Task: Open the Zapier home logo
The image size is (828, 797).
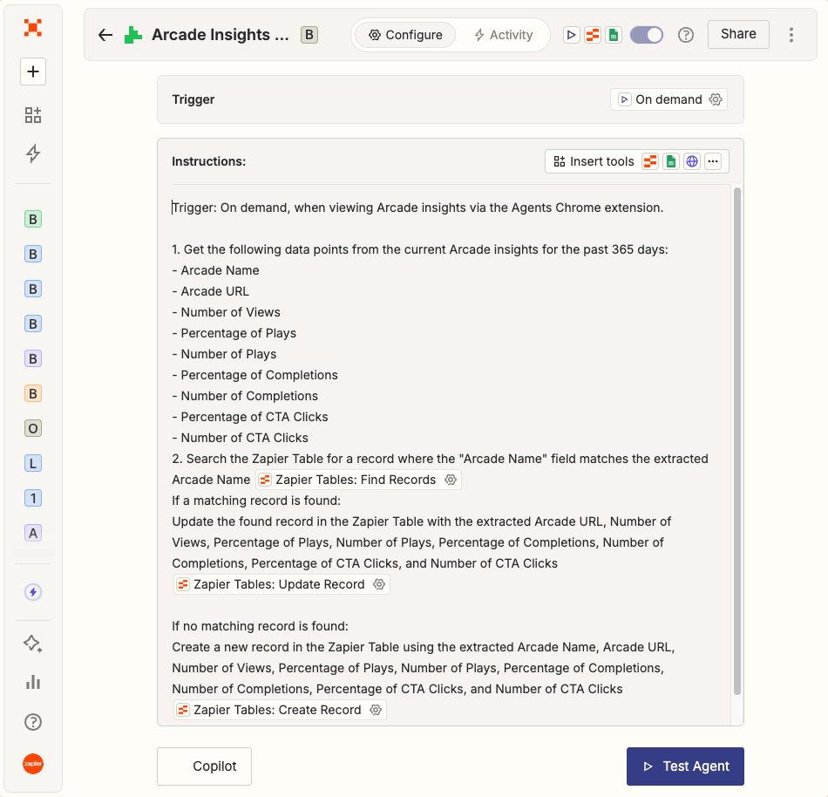Action: (x=33, y=27)
